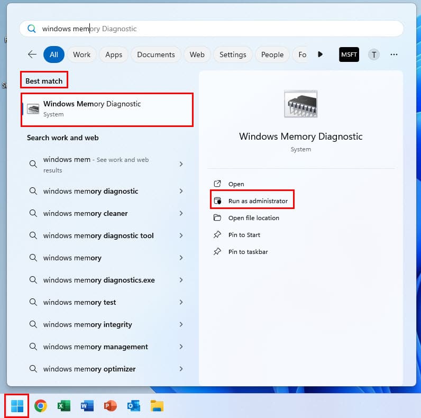Select Pin to taskbar
This screenshot has height=418, width=421.
(248, 252)
